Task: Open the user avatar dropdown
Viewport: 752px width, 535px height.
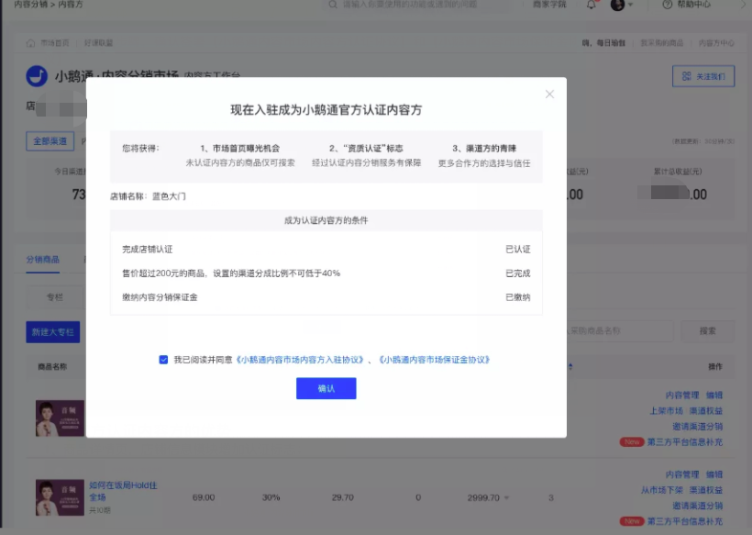Action: [622, 5]
